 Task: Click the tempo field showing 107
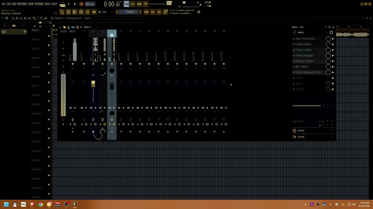(x=90, y=4)
